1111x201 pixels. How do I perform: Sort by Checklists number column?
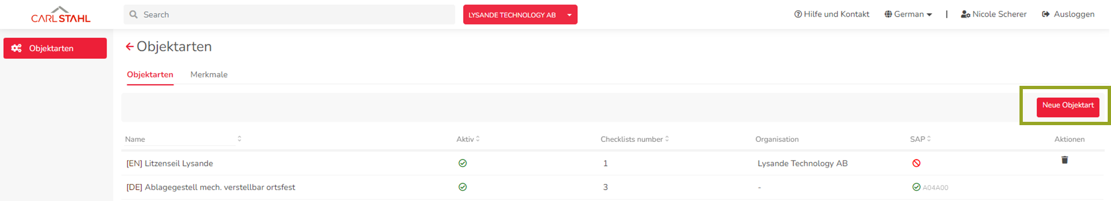[x=667, y=139]
